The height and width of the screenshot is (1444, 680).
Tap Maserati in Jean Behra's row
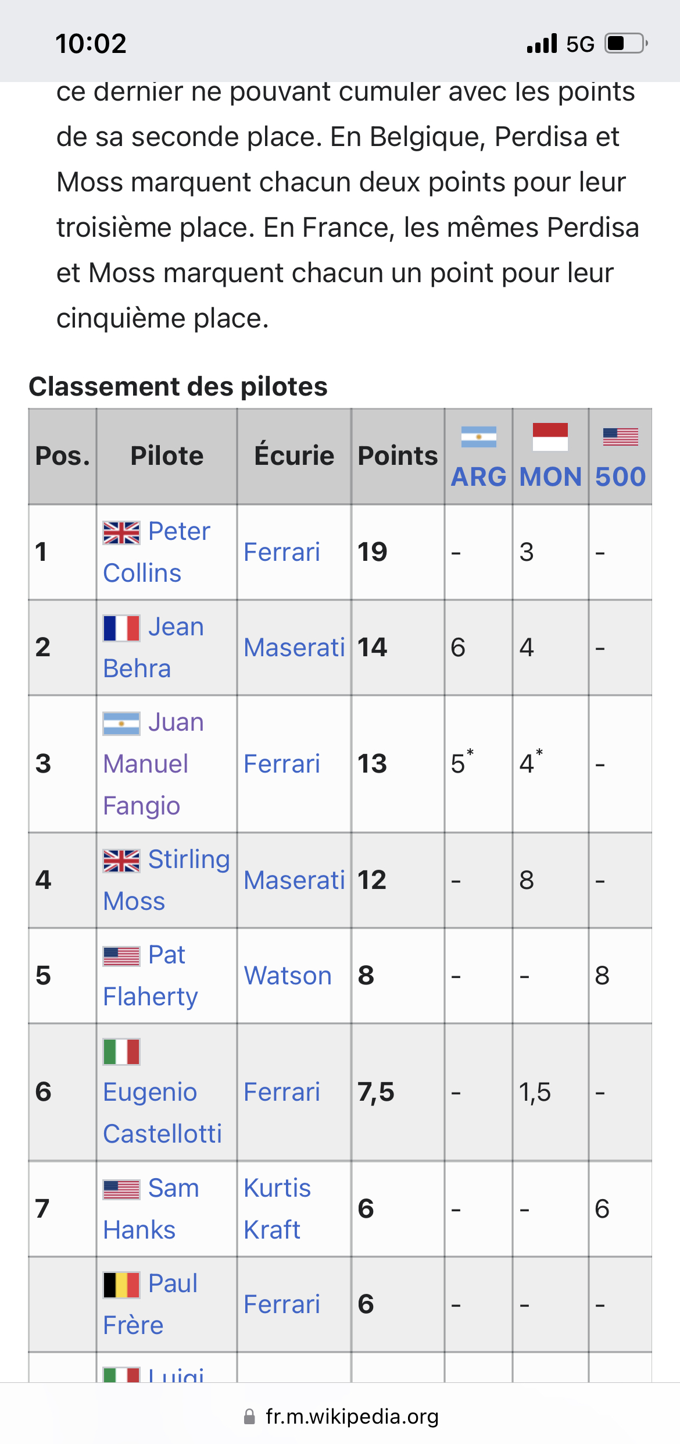[x=294, y=648]
